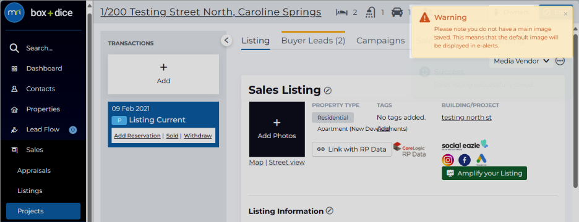Image resolution: width=579 pixels, height=222 pixels.
Task: Click the Street view link
Action: [287, 162]
